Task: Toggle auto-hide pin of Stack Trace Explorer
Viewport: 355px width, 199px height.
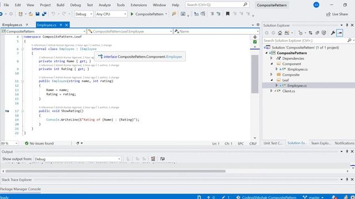Action: click(347, 179)
